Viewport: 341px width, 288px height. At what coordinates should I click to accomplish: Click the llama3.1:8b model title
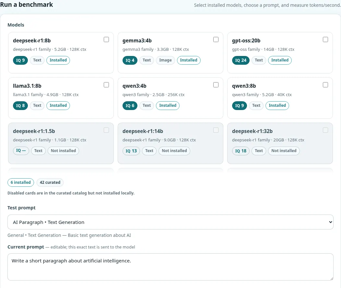coord(27,86)
